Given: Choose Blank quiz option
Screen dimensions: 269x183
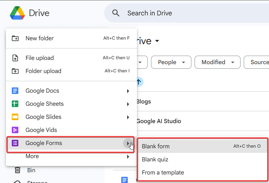Looking at the screenshot, I should coord(155,159).
